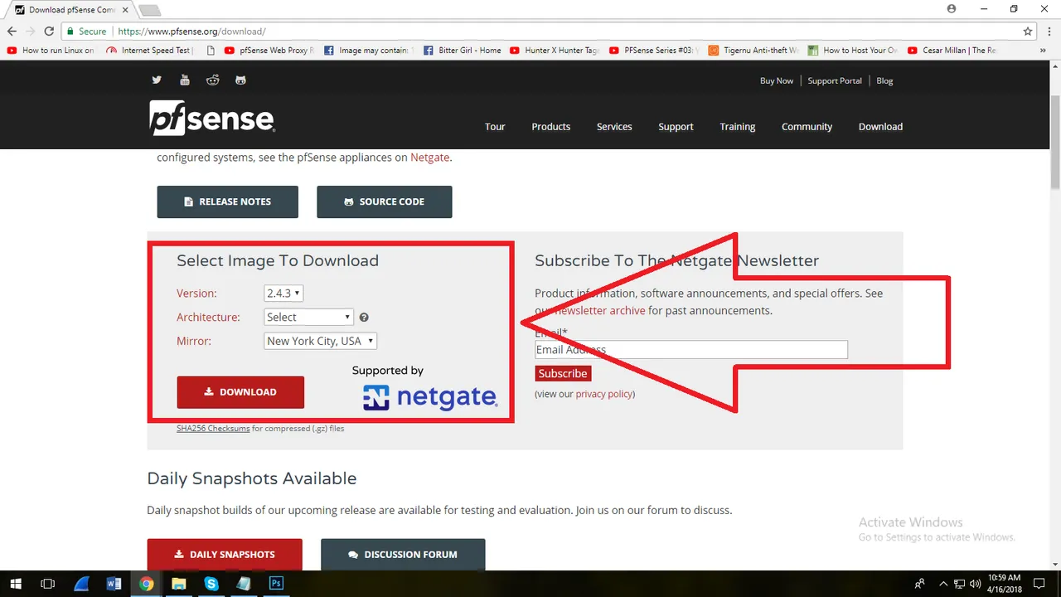Image resolution: width=1061 pixels, height=597 pixels.
Task: Open the Support Portal link
Action: (835, 80)
